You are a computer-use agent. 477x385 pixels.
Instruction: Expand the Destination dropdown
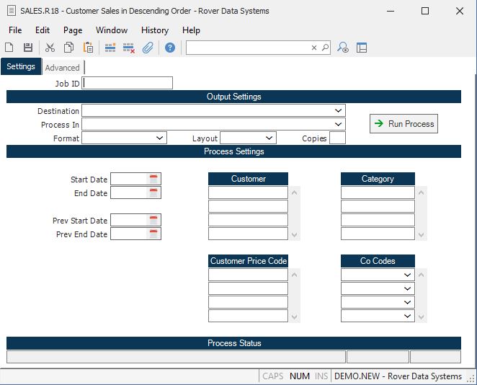pyautogui.click(x=339, y=111)
